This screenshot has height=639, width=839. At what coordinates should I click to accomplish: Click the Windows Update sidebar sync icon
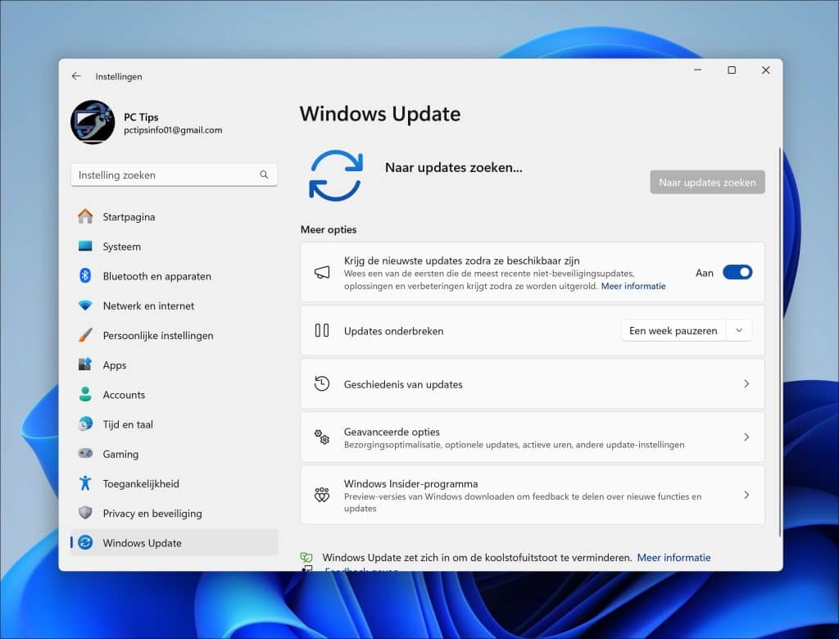pos(85,542)
